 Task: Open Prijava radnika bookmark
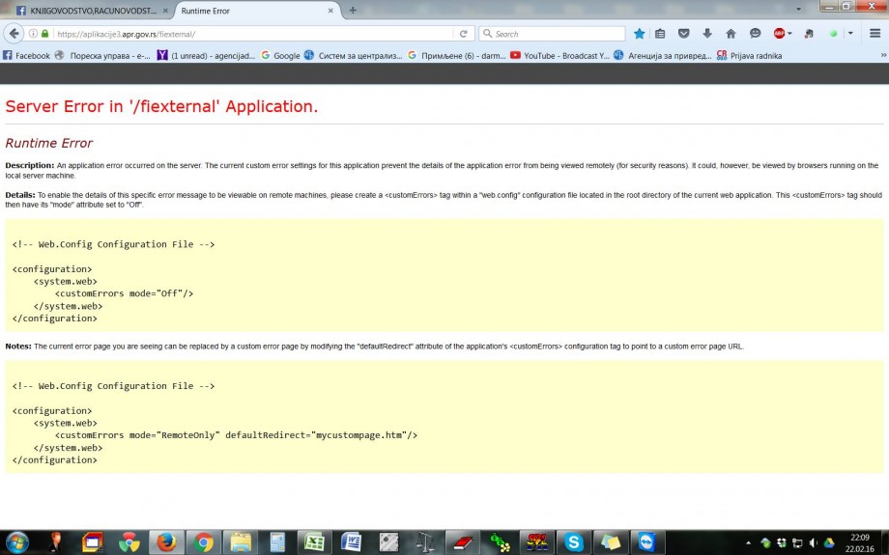pyautogui.click(x=749, y=56)
